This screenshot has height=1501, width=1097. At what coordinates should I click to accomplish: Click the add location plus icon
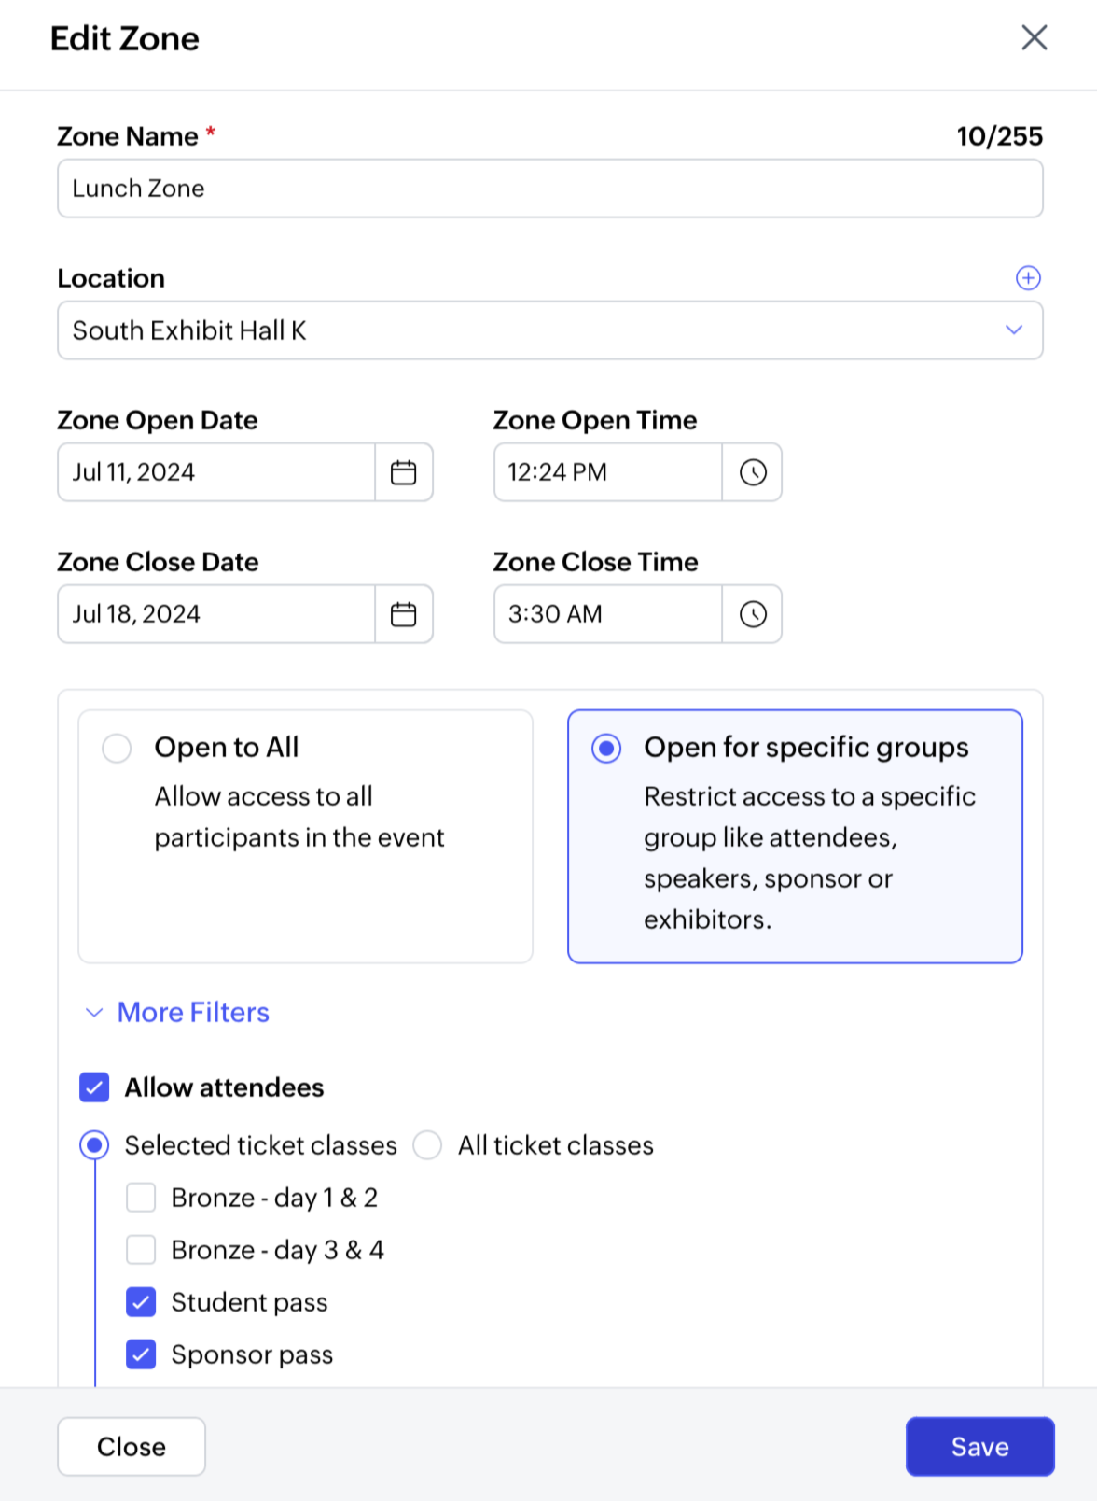tap(1028, 278)
